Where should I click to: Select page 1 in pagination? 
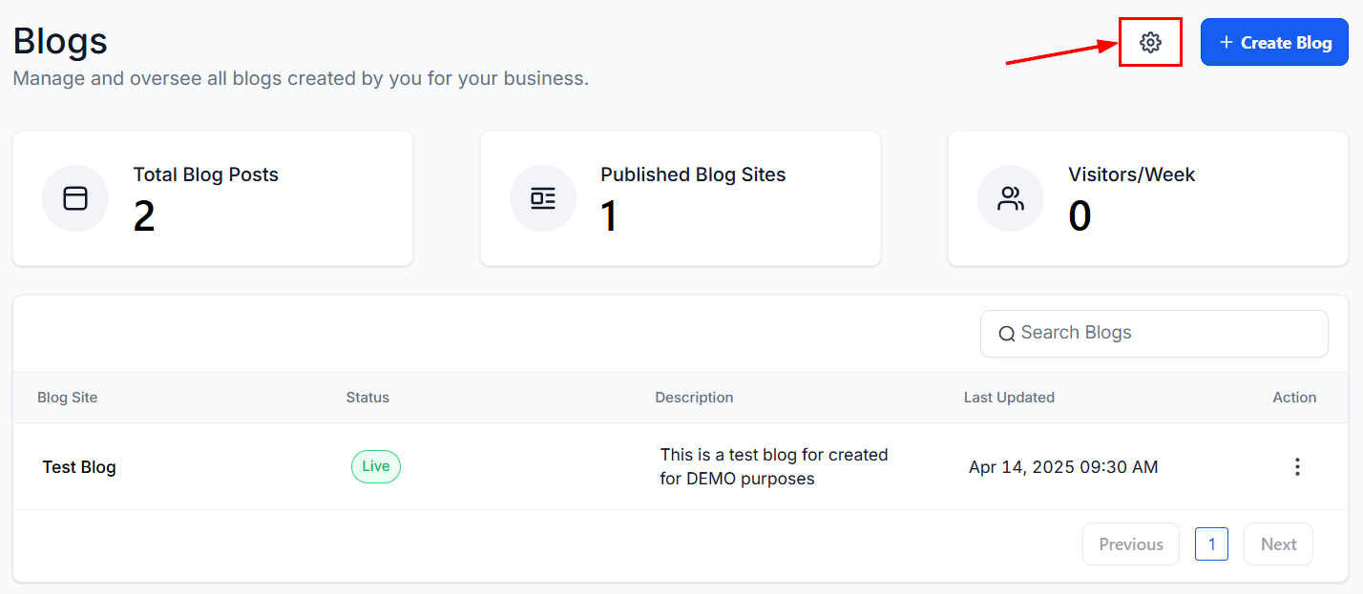click(x=1211, y=544)
